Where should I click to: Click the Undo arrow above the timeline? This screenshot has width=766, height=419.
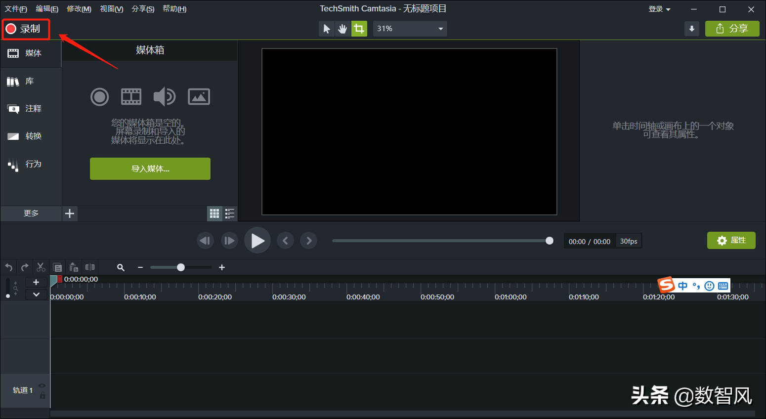[9, 267]
